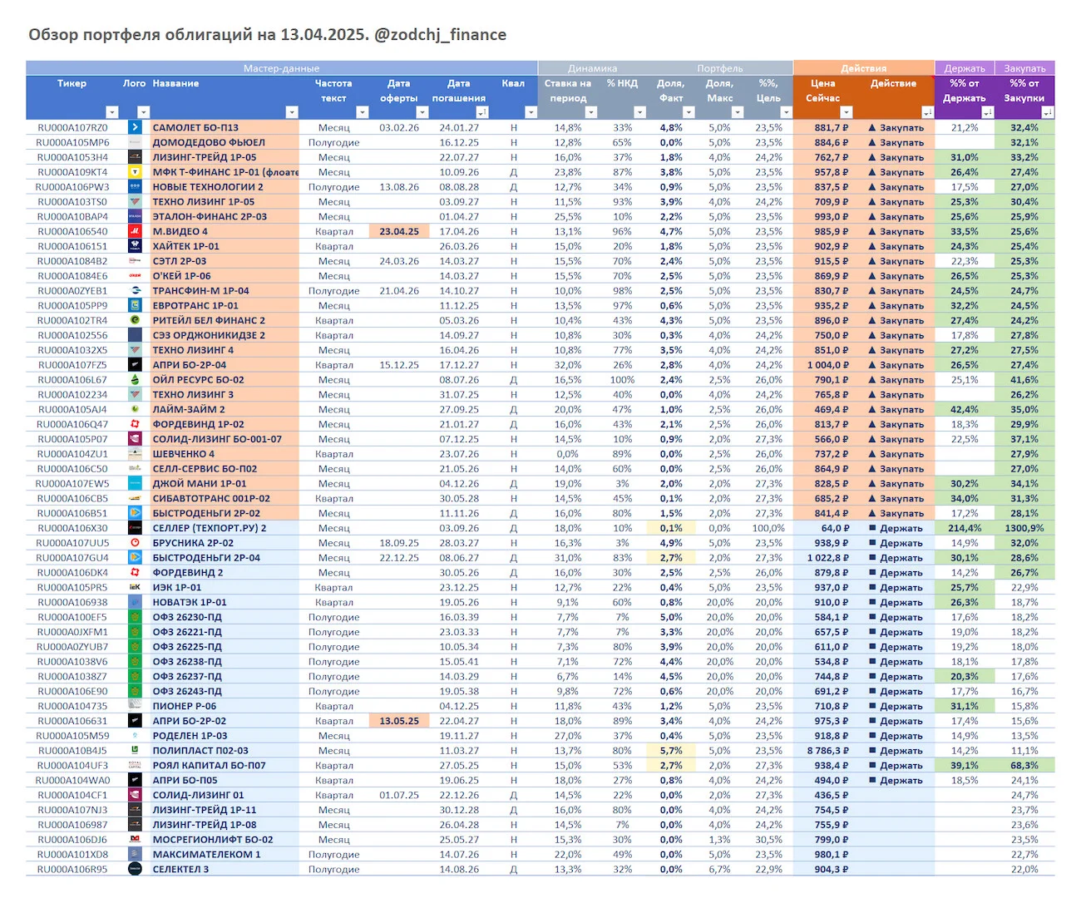Expand the Действие column sort filter

click(928, 112)
